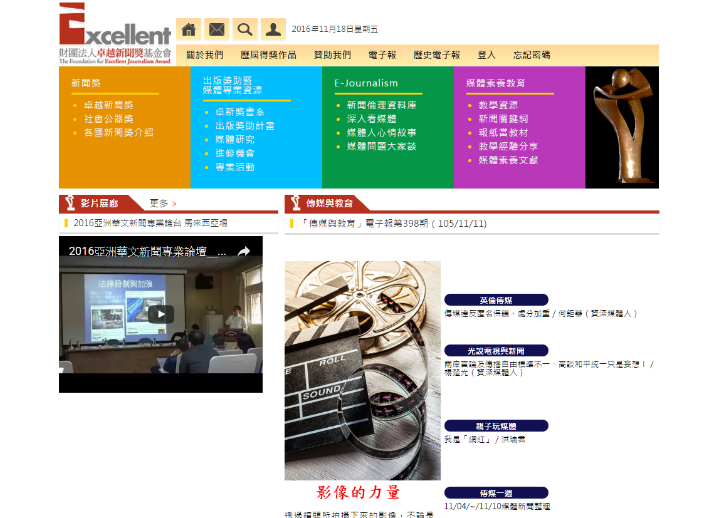Open the envelope mail icon
This screenshot has width=724, height=518.
point(217,29)
